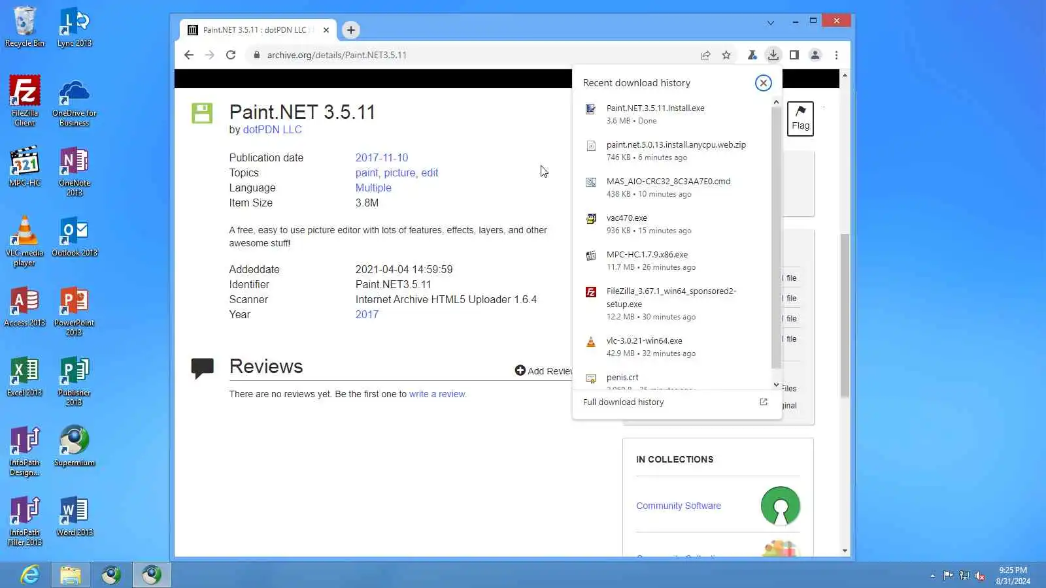Open the InfoPath Designer desktop icon
The image size is (1046, 588).
[25, 451]
